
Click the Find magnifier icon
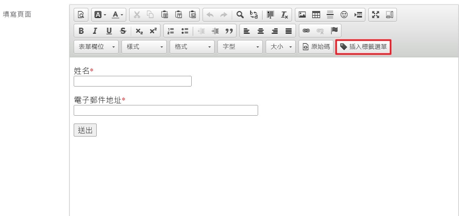coord(240,15)
